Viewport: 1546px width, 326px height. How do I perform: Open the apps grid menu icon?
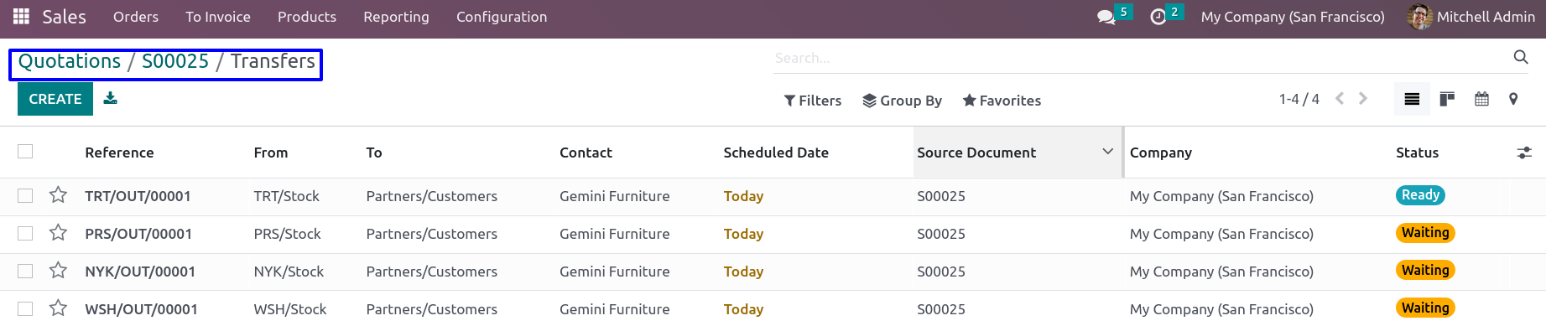pyautogui.click(x=21, y=16)
